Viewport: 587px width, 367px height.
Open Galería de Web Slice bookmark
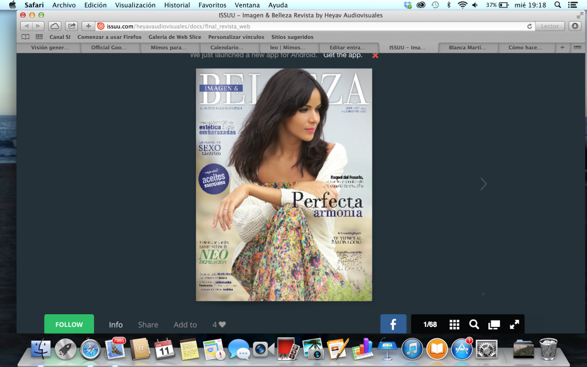pos(174,37)
